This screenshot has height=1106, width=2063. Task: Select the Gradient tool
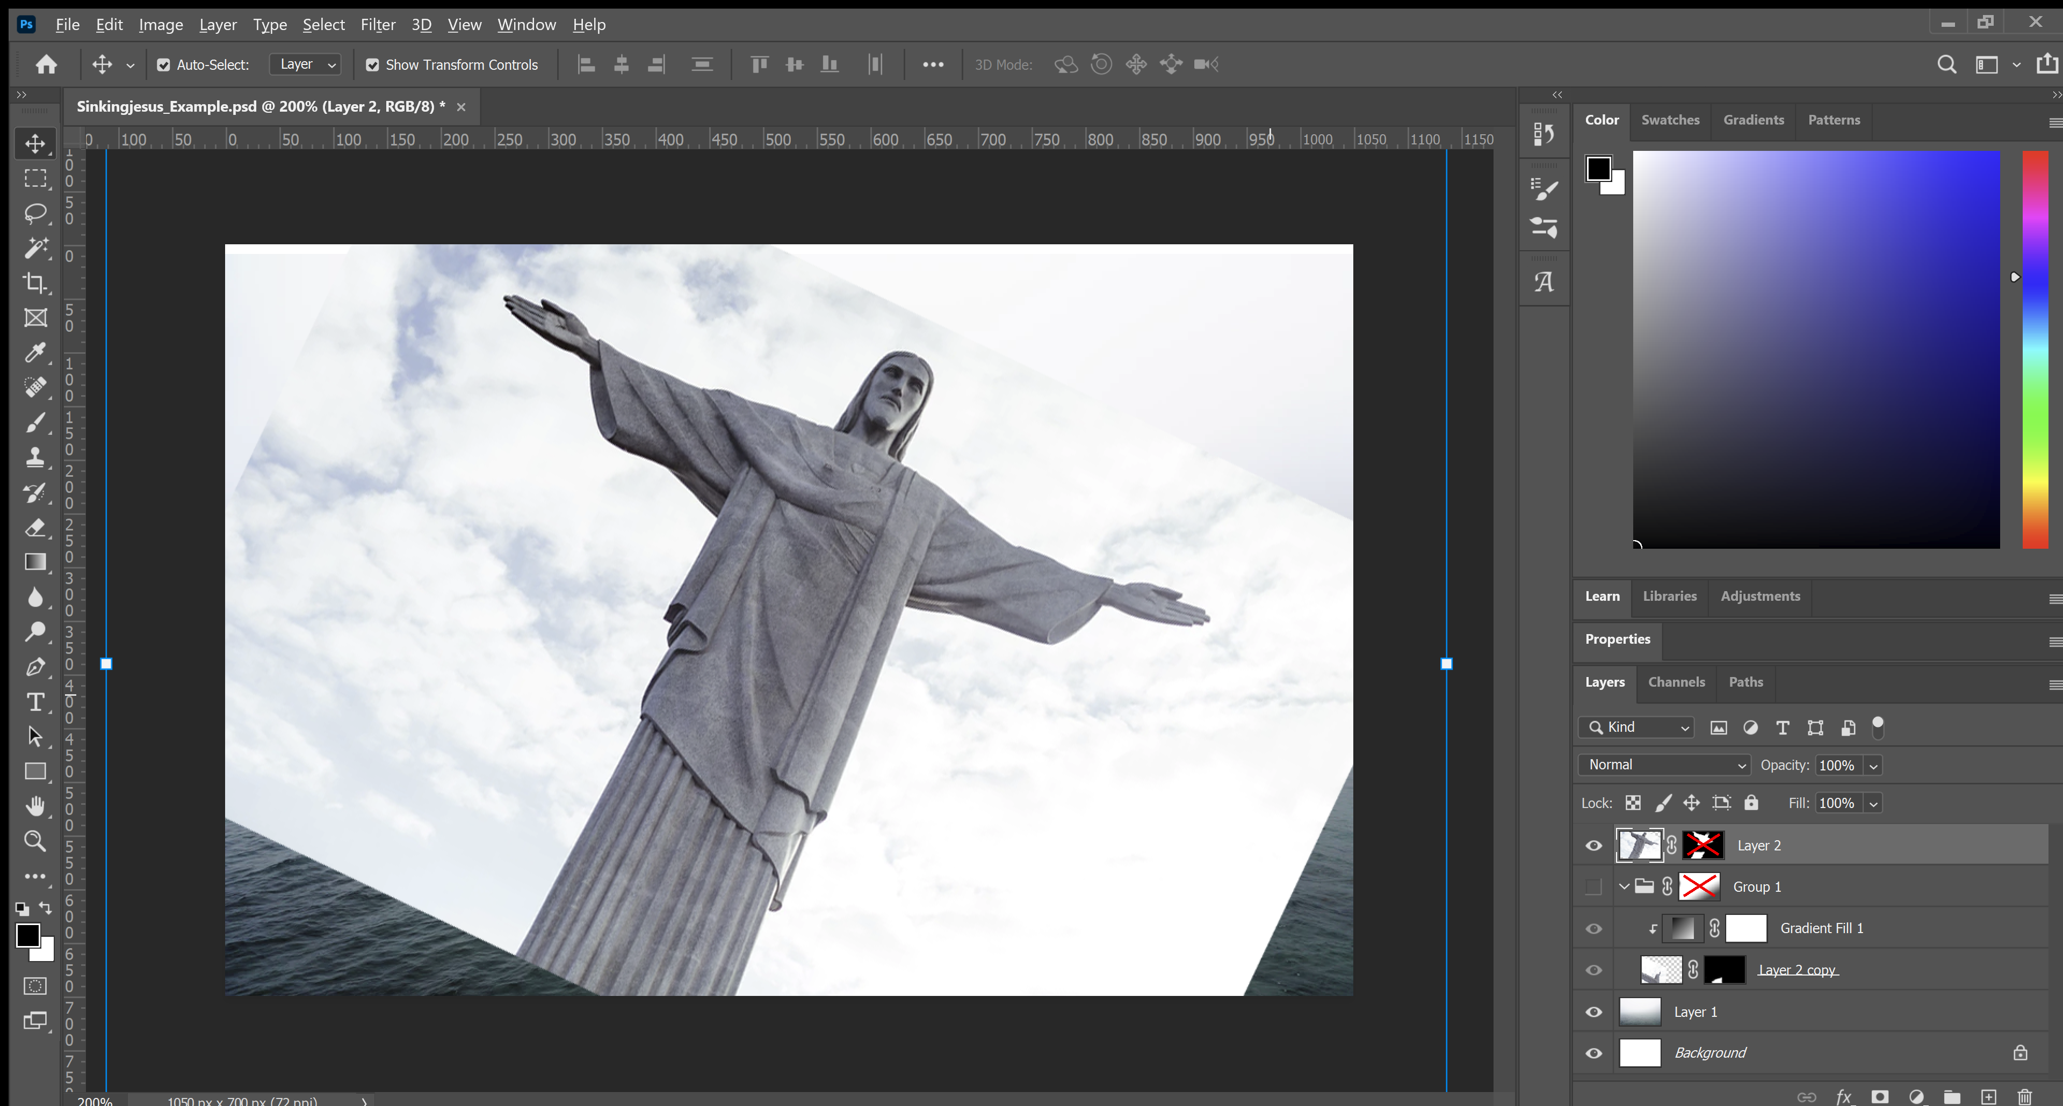[x=35, y=562]
